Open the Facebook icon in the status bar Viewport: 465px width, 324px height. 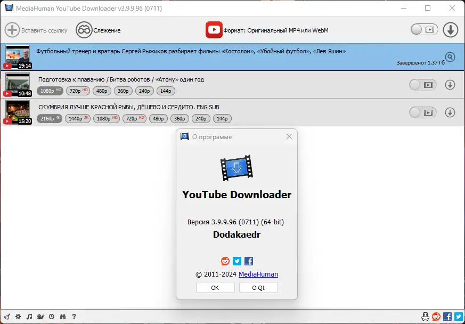(447, 317)
